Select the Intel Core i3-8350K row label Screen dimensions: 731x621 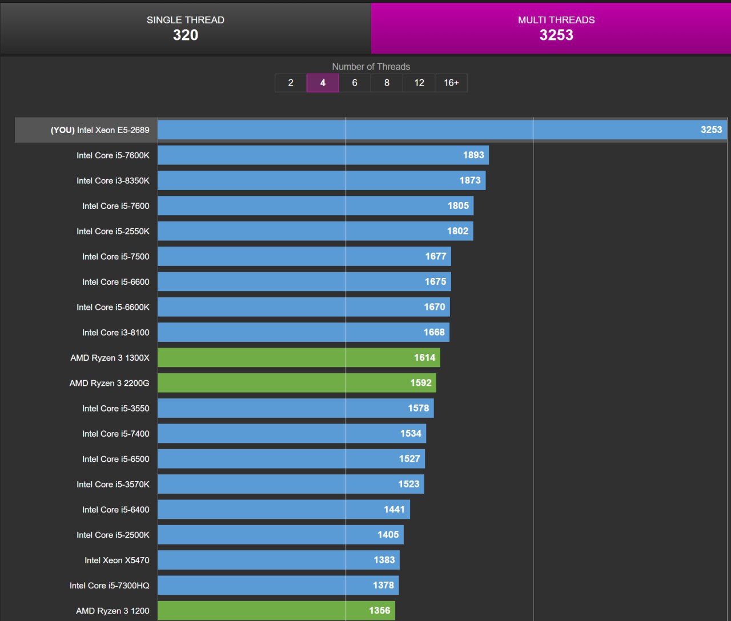(113, 180)
